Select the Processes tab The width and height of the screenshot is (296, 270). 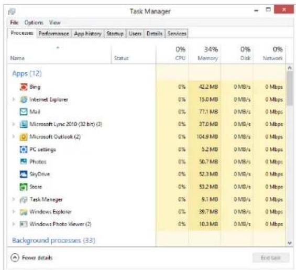(22, 33)
